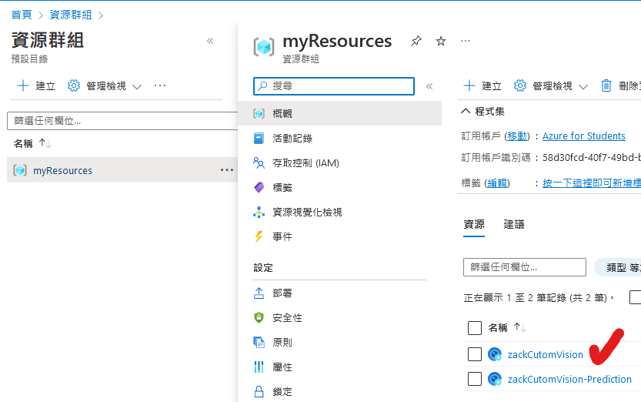641x402 pixels.
Task: Expand 管理檢視 dropdown in myResources toolbar
Action: tap(583, 86)
